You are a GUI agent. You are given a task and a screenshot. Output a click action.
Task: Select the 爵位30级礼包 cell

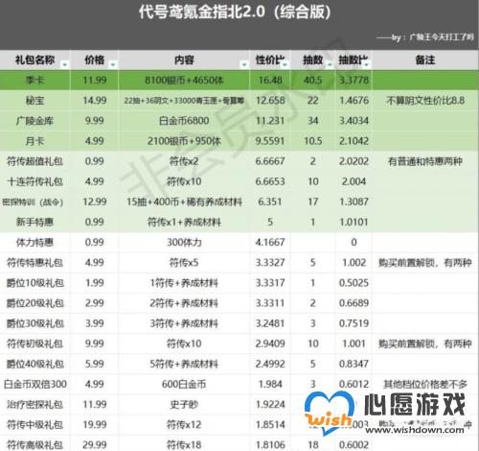pos(34,323)
